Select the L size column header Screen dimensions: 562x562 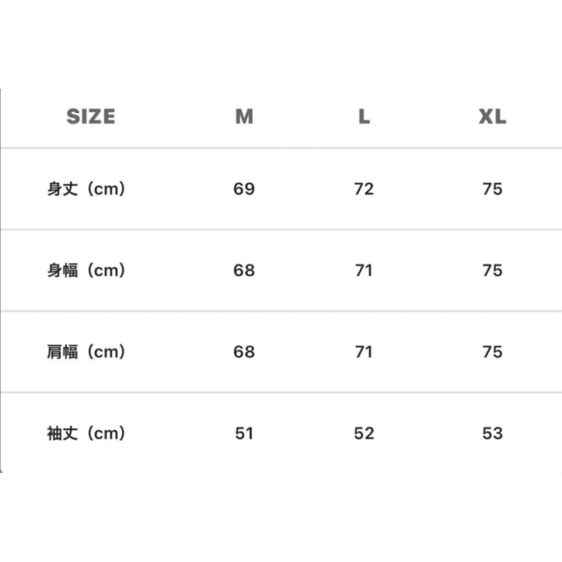363,116
